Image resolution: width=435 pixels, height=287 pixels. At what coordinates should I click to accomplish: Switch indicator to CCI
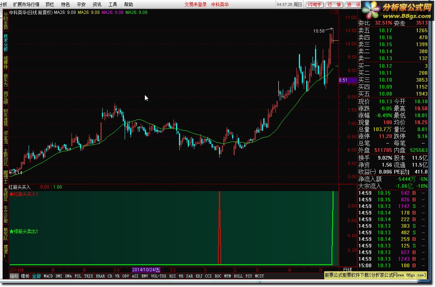pyautogui.click(x=208, y=276)
